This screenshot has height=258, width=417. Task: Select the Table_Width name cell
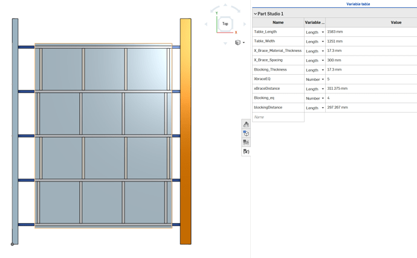tap(278, 42)
